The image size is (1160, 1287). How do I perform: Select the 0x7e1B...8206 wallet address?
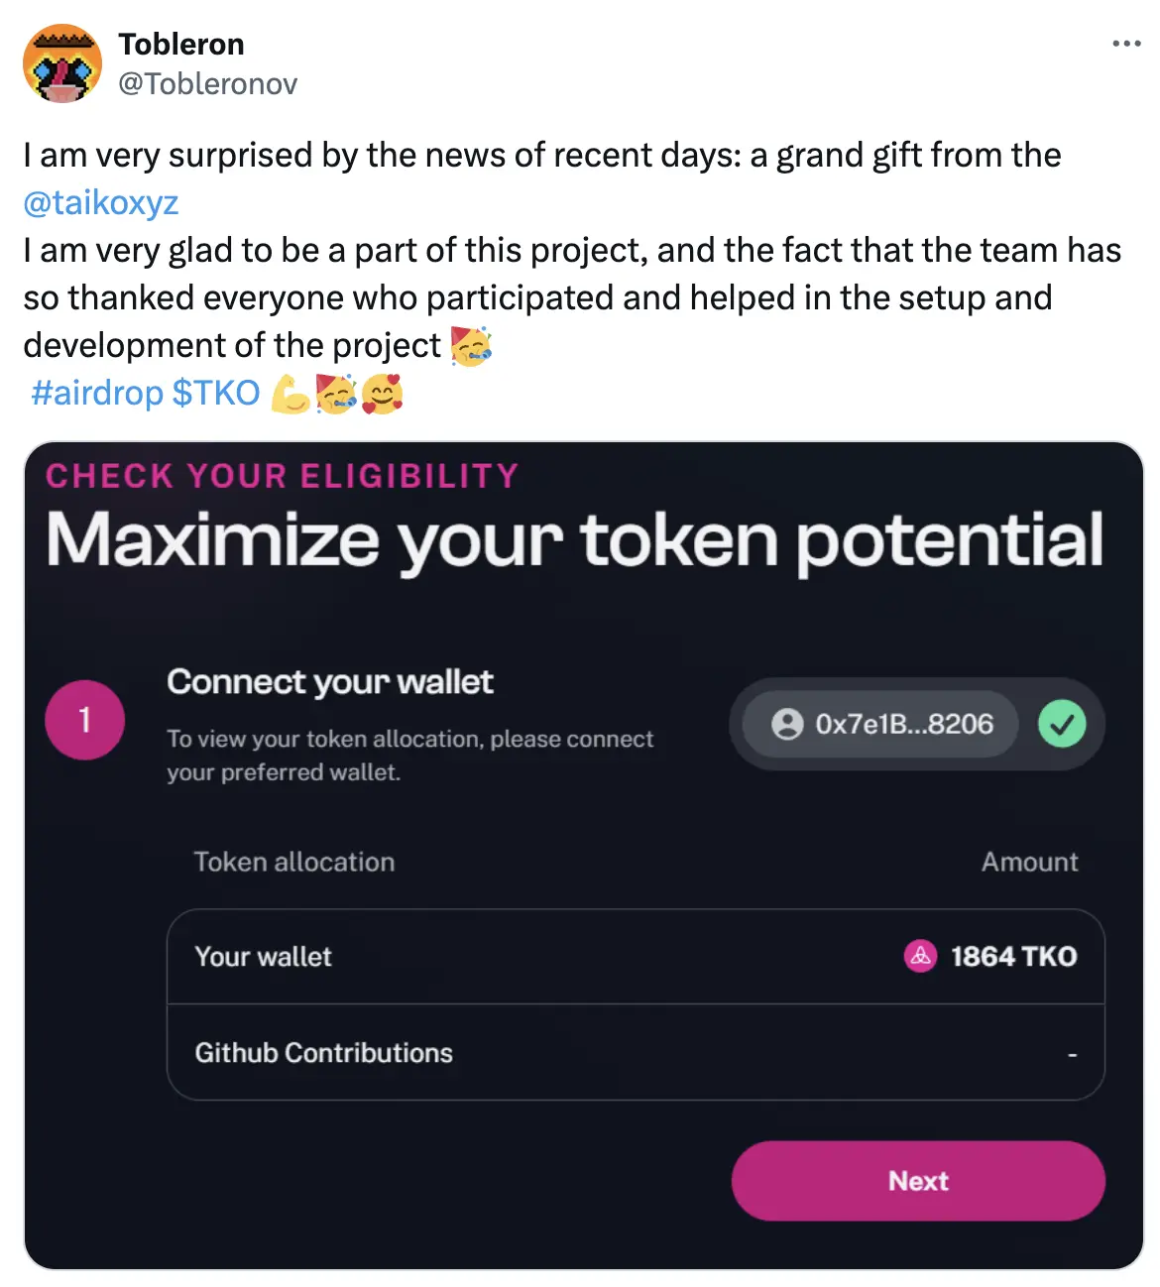point(903,724)
